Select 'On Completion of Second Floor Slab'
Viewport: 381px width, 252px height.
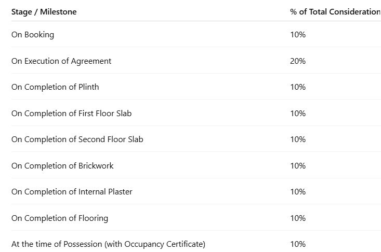click(77, 139)
